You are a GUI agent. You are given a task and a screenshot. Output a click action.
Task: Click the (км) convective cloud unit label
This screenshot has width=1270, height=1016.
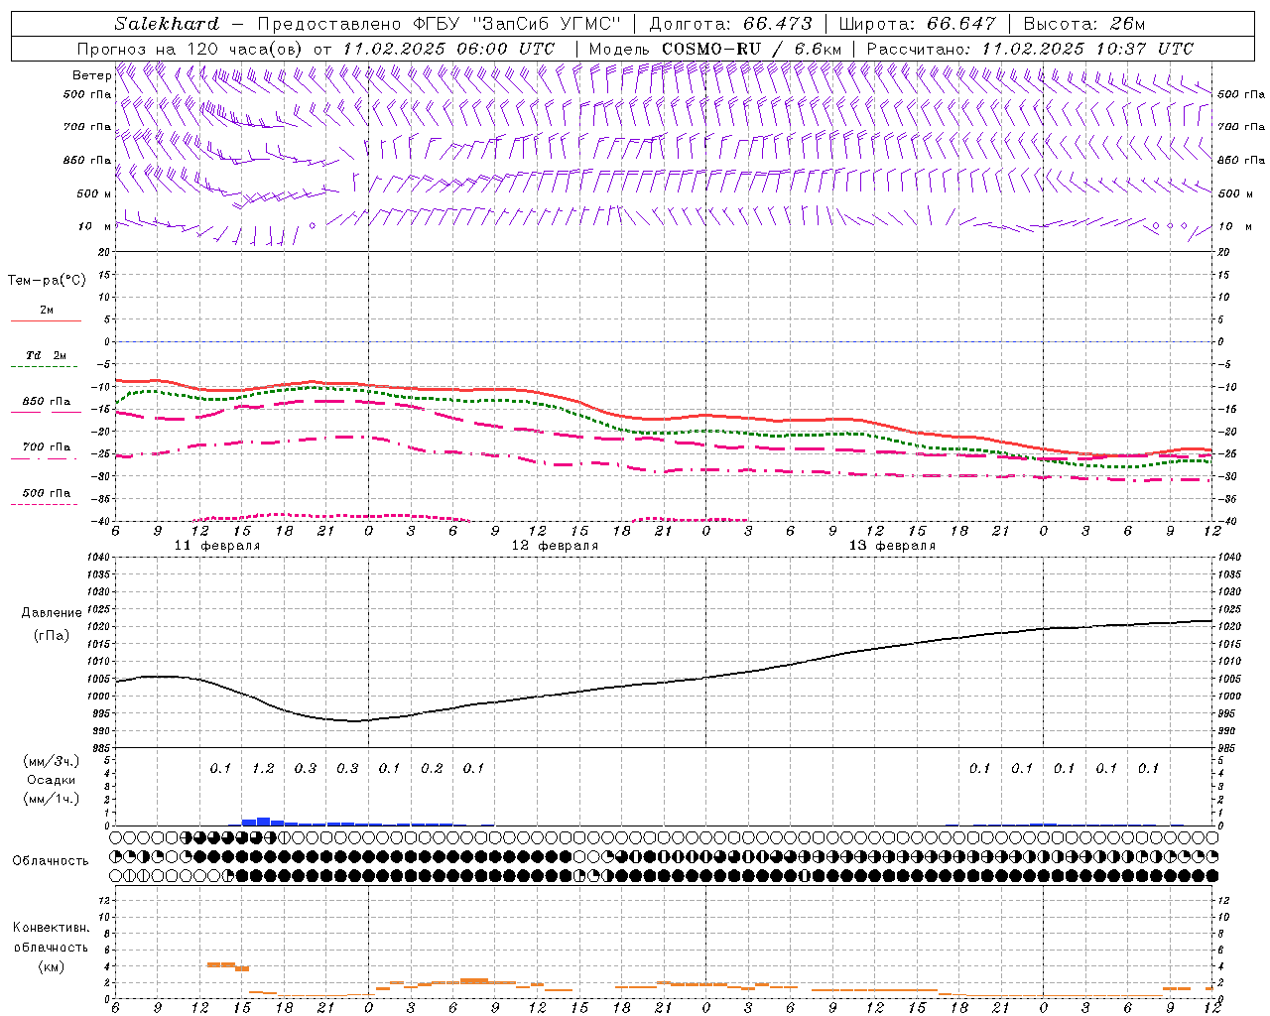tap(51, 966)
